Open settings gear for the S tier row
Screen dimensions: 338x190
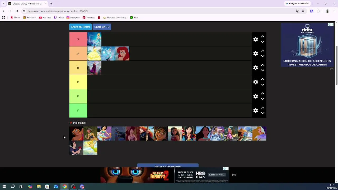pyautogui.click(x=255, y=39)
